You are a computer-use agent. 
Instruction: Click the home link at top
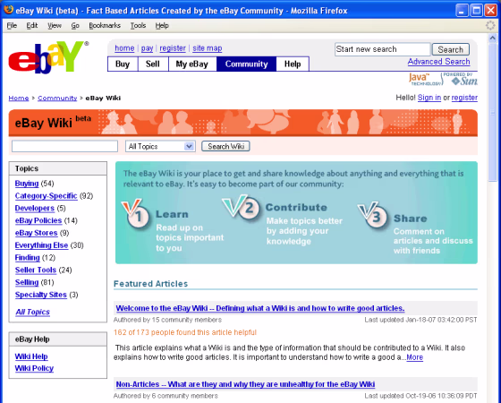pyautogui.click(x=124, y=48)
